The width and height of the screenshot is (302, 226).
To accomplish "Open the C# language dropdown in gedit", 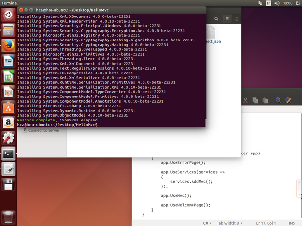I will tap(207, 223).
